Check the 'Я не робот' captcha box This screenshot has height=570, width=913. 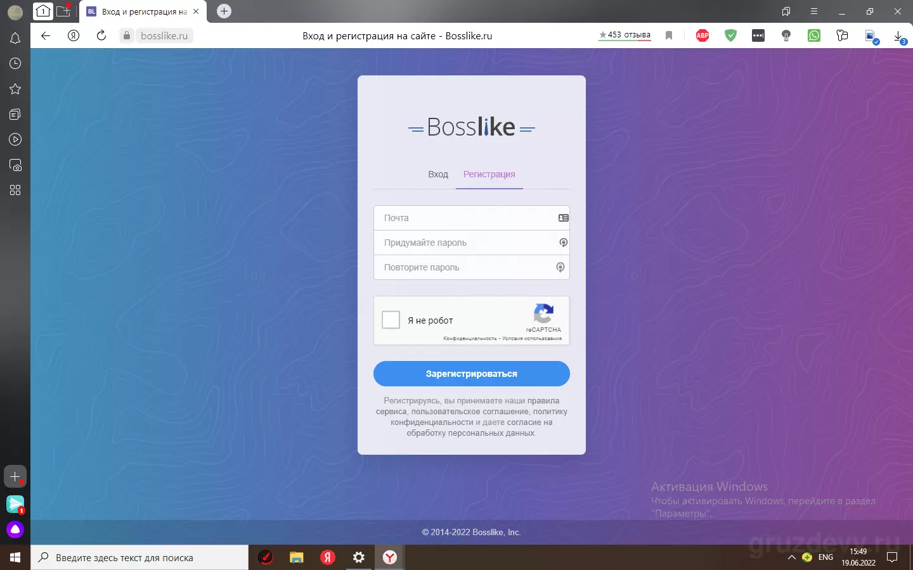coord(391,320)
